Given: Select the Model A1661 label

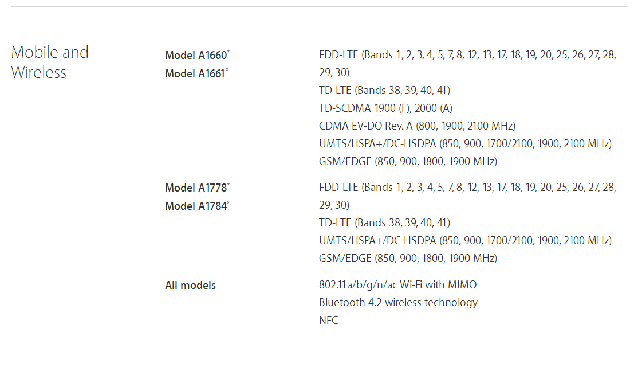Looking at the screenshot, I should tap(195, 74).
